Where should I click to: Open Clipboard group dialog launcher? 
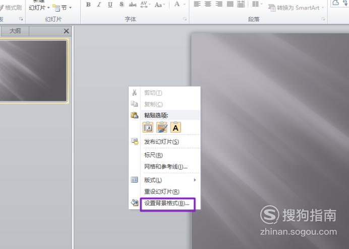(21, 19)
